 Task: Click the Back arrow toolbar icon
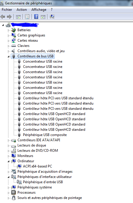[x=3, y=17]
